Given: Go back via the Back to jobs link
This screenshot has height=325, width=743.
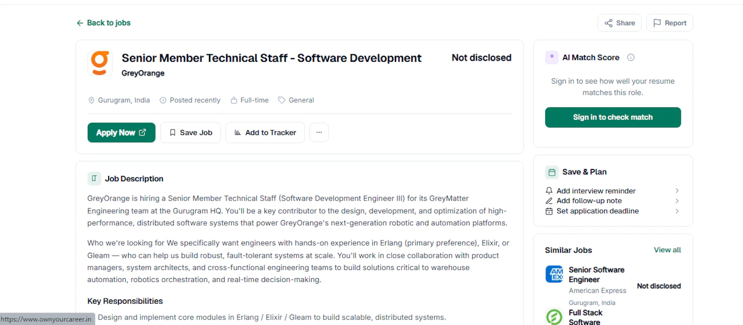Looking at the screenshot, I should pyautogui.click(x=104, y=23).
